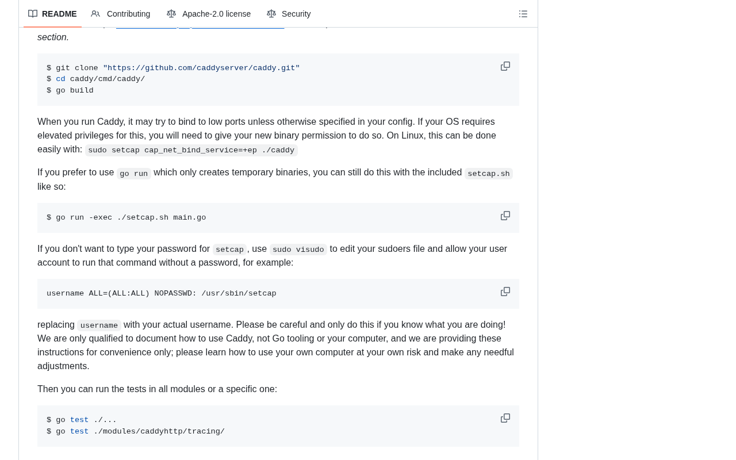Viewport: 736px width, 460px height.
Task: Open the Apache-2.0 license tab
Action: coord(209,14)
